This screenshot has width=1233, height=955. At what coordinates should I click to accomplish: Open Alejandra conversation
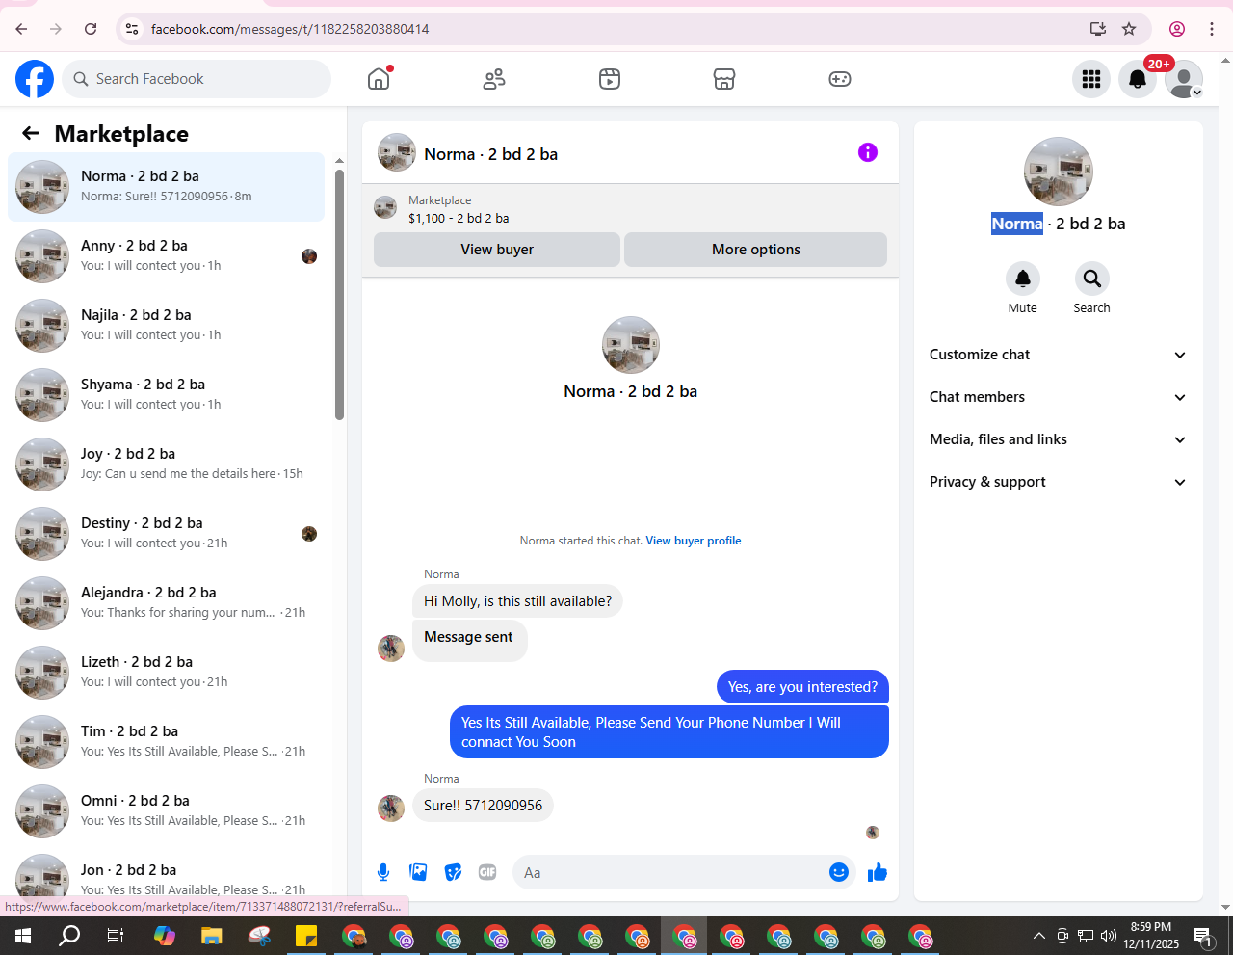point(166,603)
